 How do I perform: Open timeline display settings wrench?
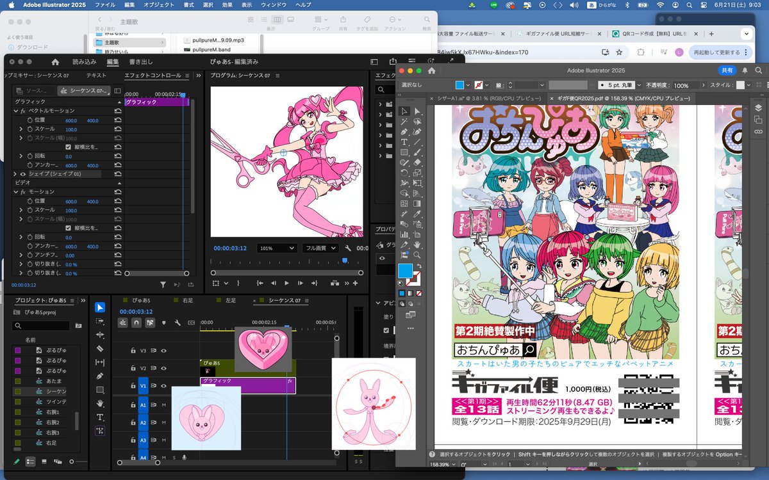coord(178,323)
